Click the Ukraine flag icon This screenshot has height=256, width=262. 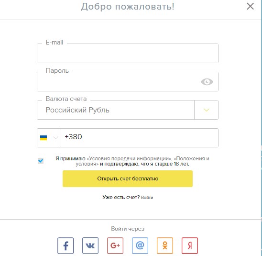coord(44,138)
